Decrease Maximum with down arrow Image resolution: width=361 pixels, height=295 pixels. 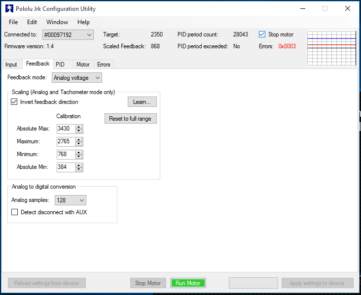pos(79,144)
